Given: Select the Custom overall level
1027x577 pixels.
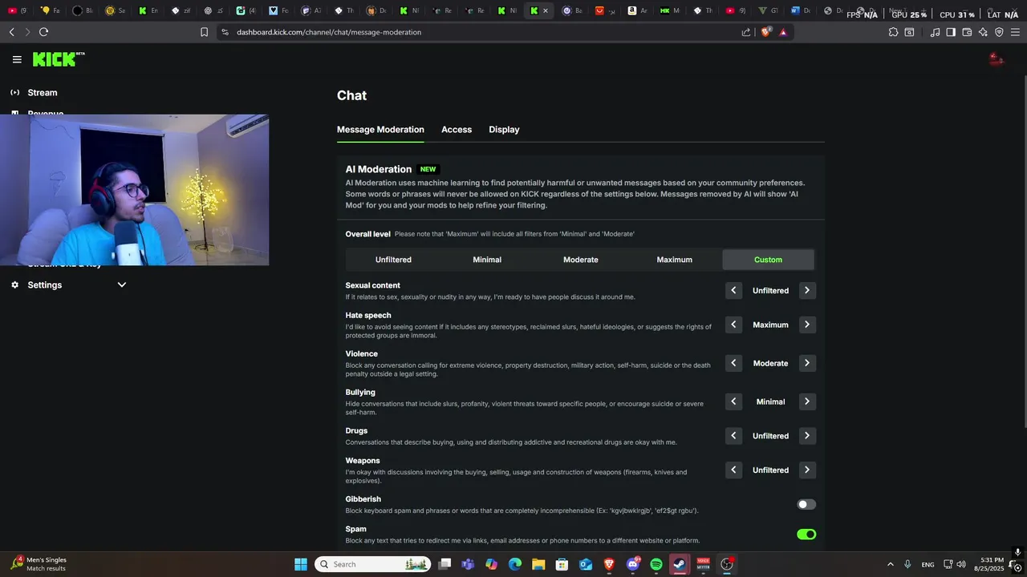Looking at the screenshot, I should 768,260.
